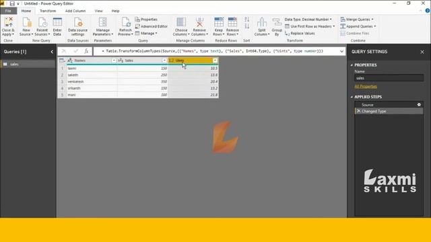
Task: Open the Advanced Editor
Action: tap(151, 26)
